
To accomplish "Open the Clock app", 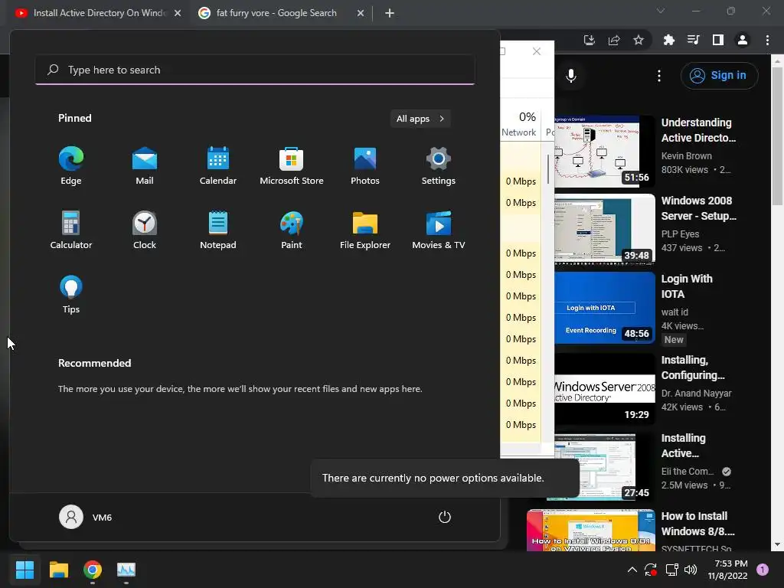I will tap(145, 230).
